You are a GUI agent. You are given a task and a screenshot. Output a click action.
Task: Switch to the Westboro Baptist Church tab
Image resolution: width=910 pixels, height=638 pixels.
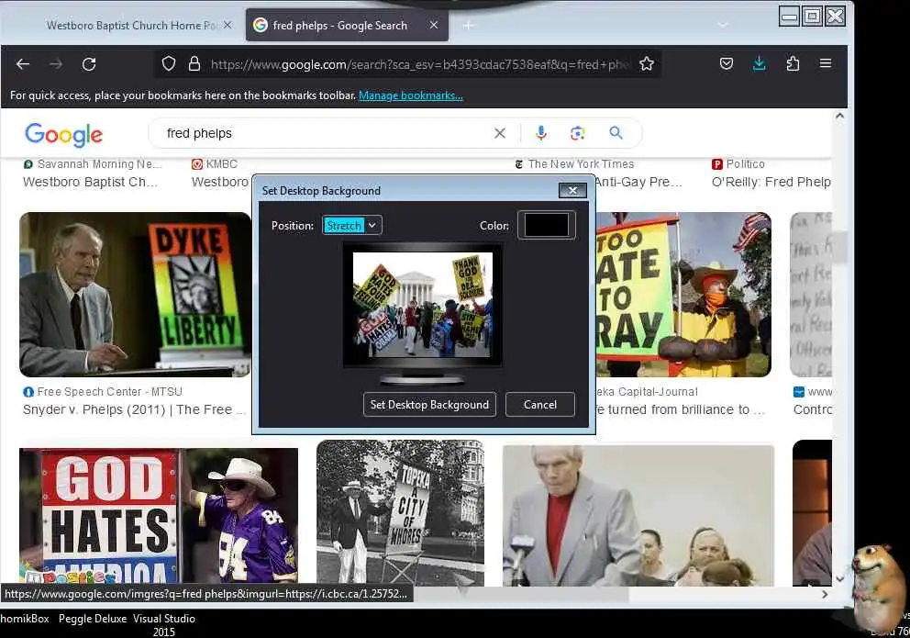(x=132, y=26)
